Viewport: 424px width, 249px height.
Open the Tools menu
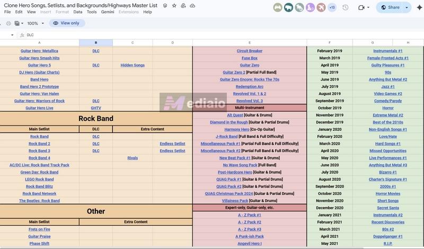(92, 12)
